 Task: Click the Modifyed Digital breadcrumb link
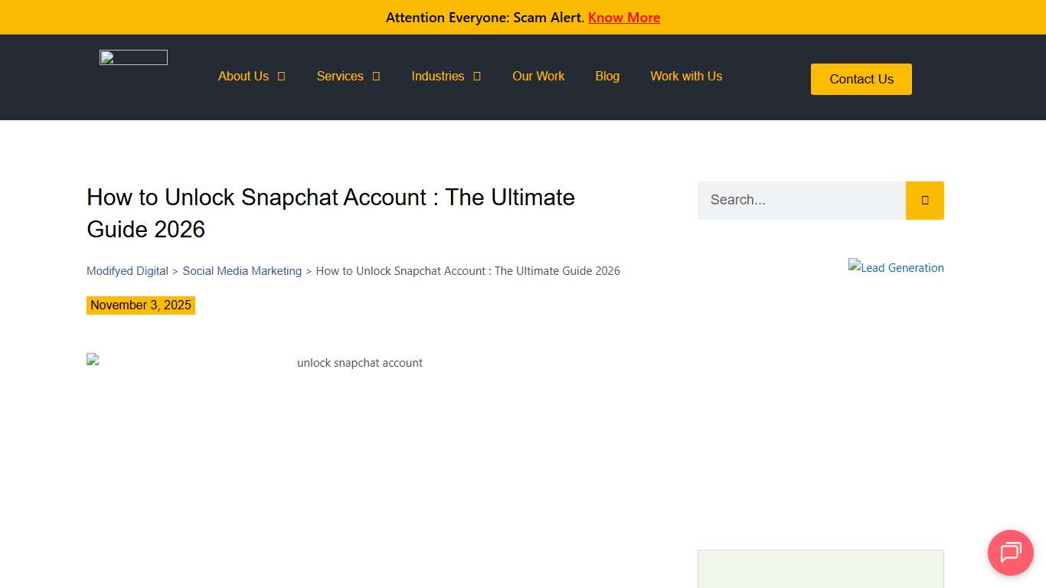[127, 270]
